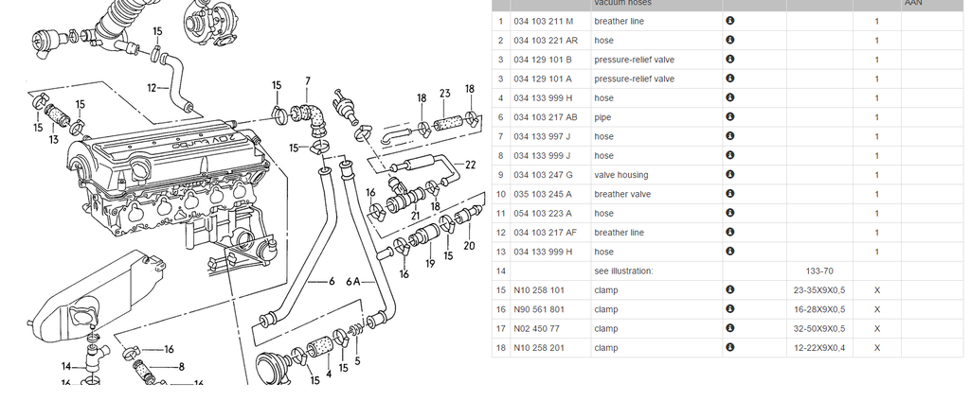Open info icon for clamp N90 561 801
Screen dimensions: 970x419
[x=729, y=309]
